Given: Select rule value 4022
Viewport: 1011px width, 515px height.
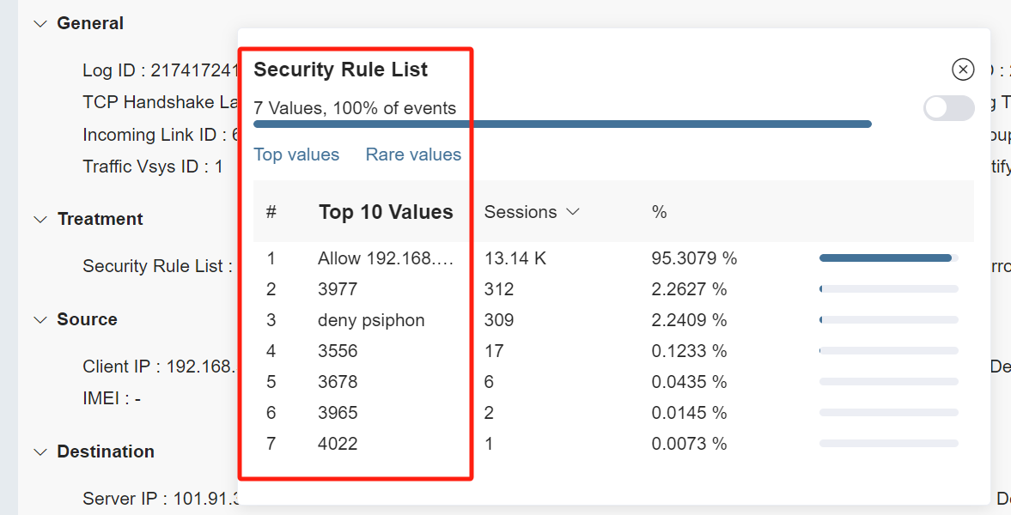Looking at the screenshot, I should pyautogui.click(x=337, y=444).
